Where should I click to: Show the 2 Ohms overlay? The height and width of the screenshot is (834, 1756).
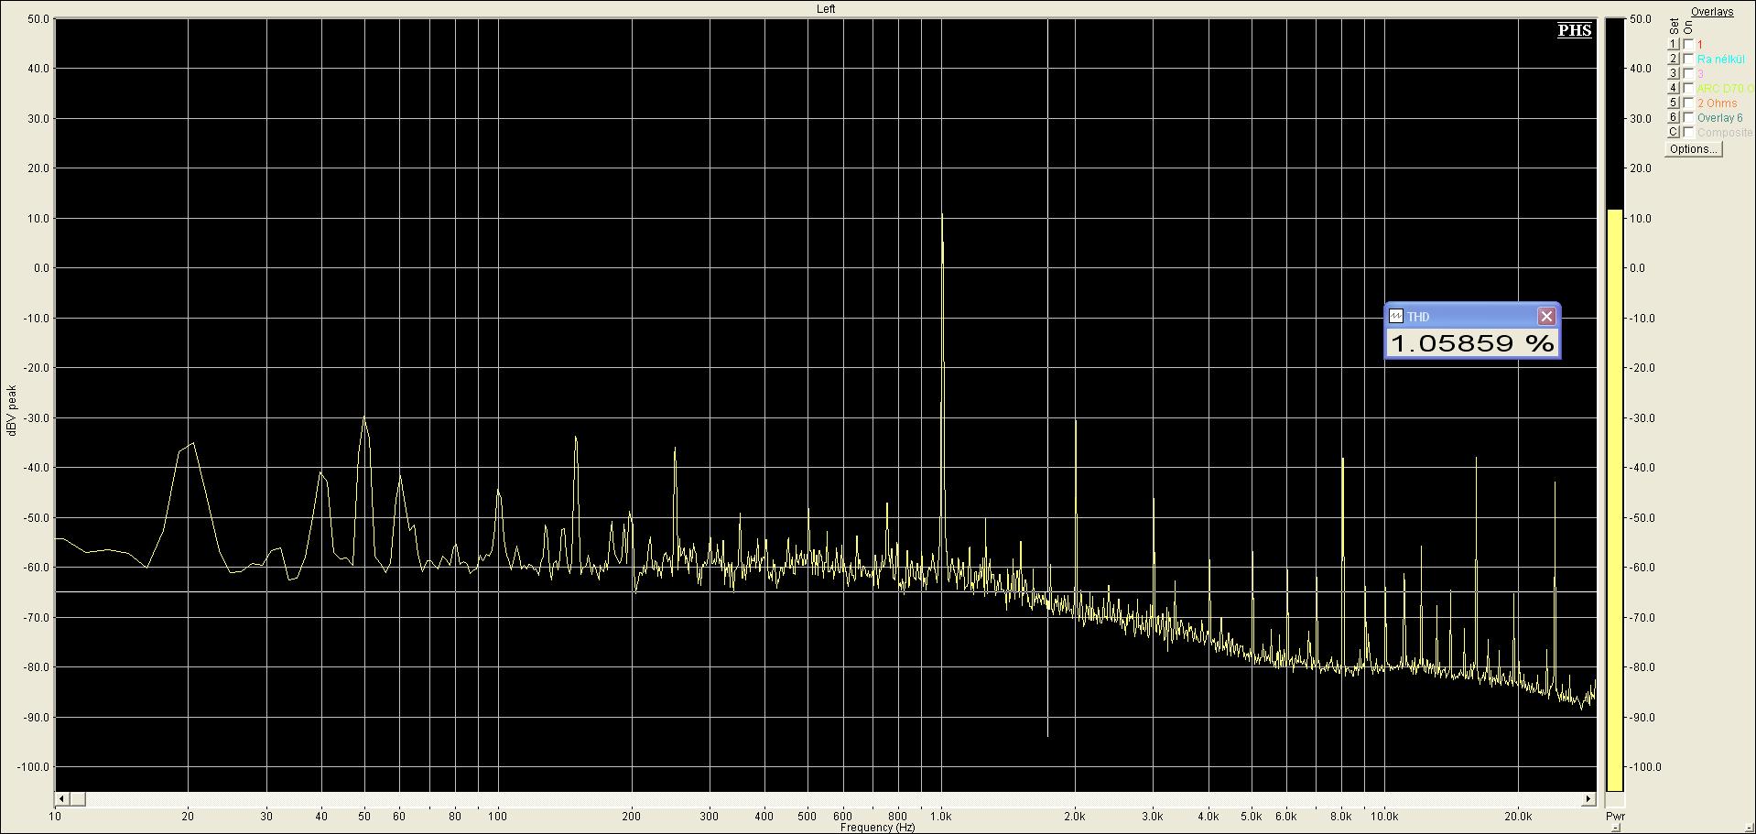1688,103
